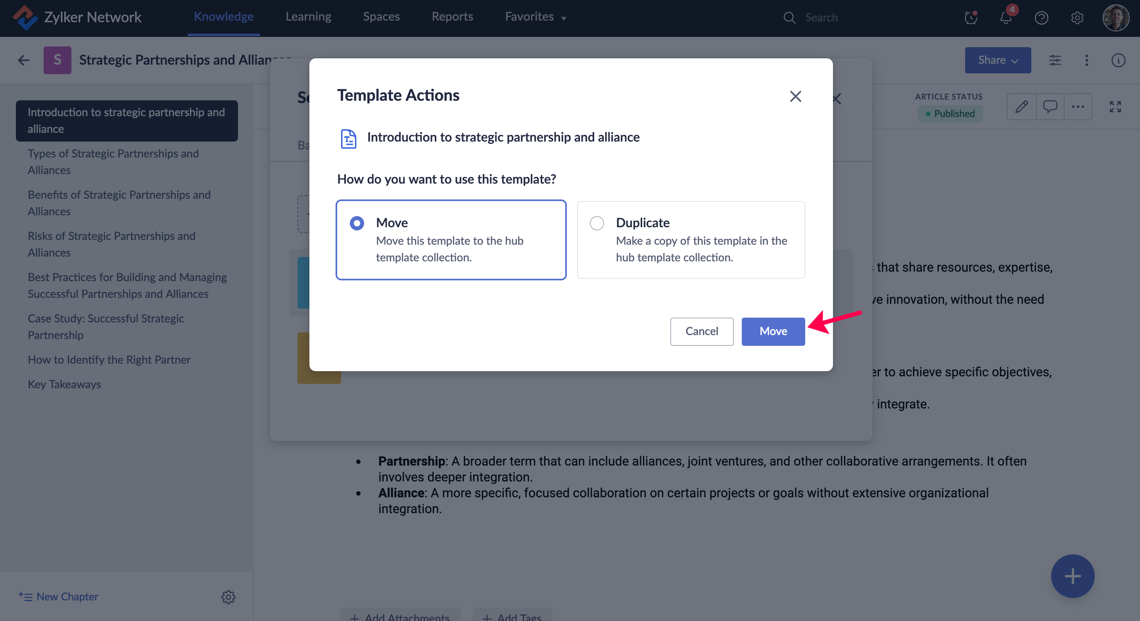This screenshot has height=621, width=1140.
Task: Open the Reports tab
Action: point(452,17)
